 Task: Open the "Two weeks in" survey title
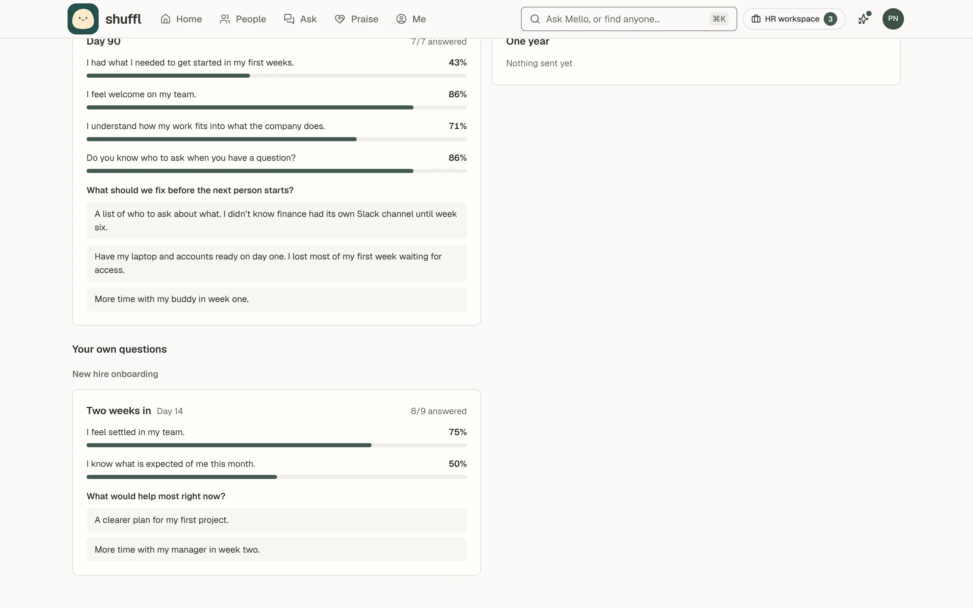coord(119,410)
